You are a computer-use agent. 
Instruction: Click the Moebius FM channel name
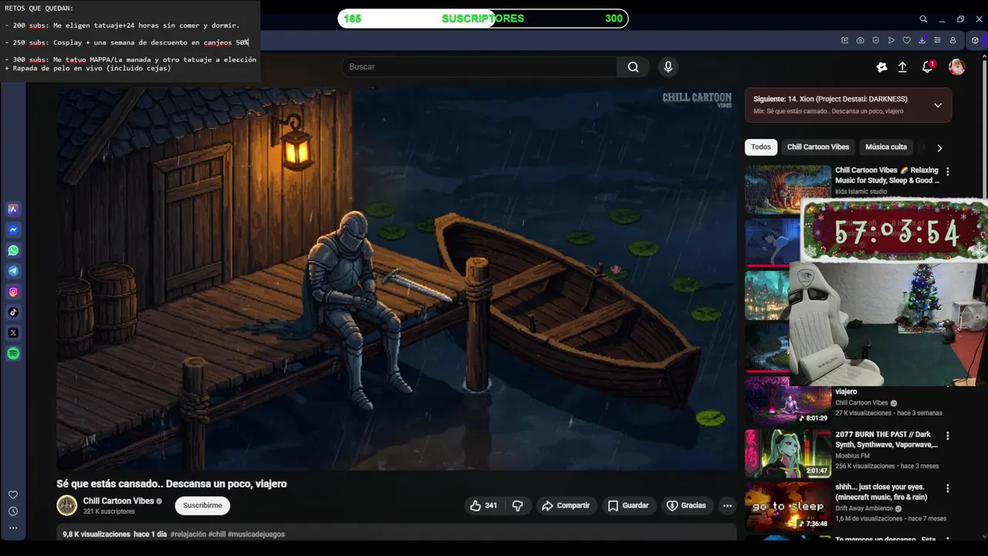tap(852, 456)
